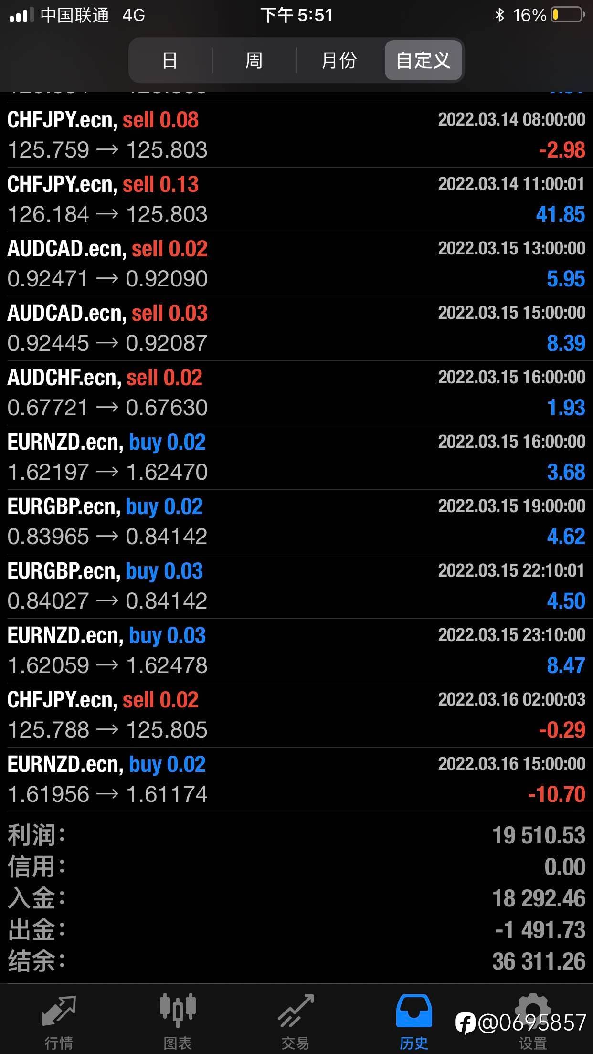This screenshot has height=1054, width=593.
Task: Tap the battery indicator in status bar
Action: click(568, 15)
